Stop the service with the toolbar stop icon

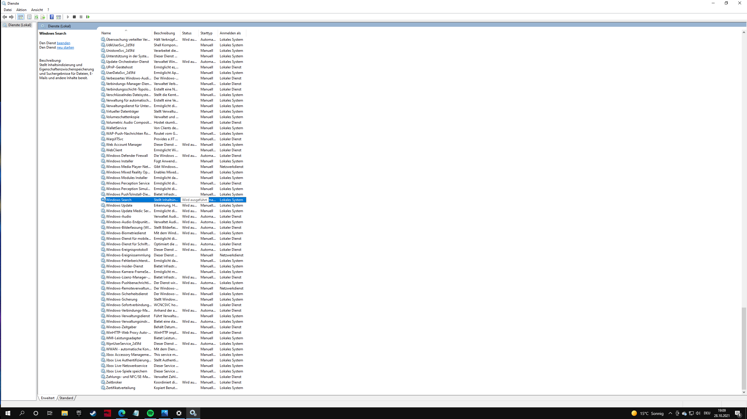[x=74, y=17]
